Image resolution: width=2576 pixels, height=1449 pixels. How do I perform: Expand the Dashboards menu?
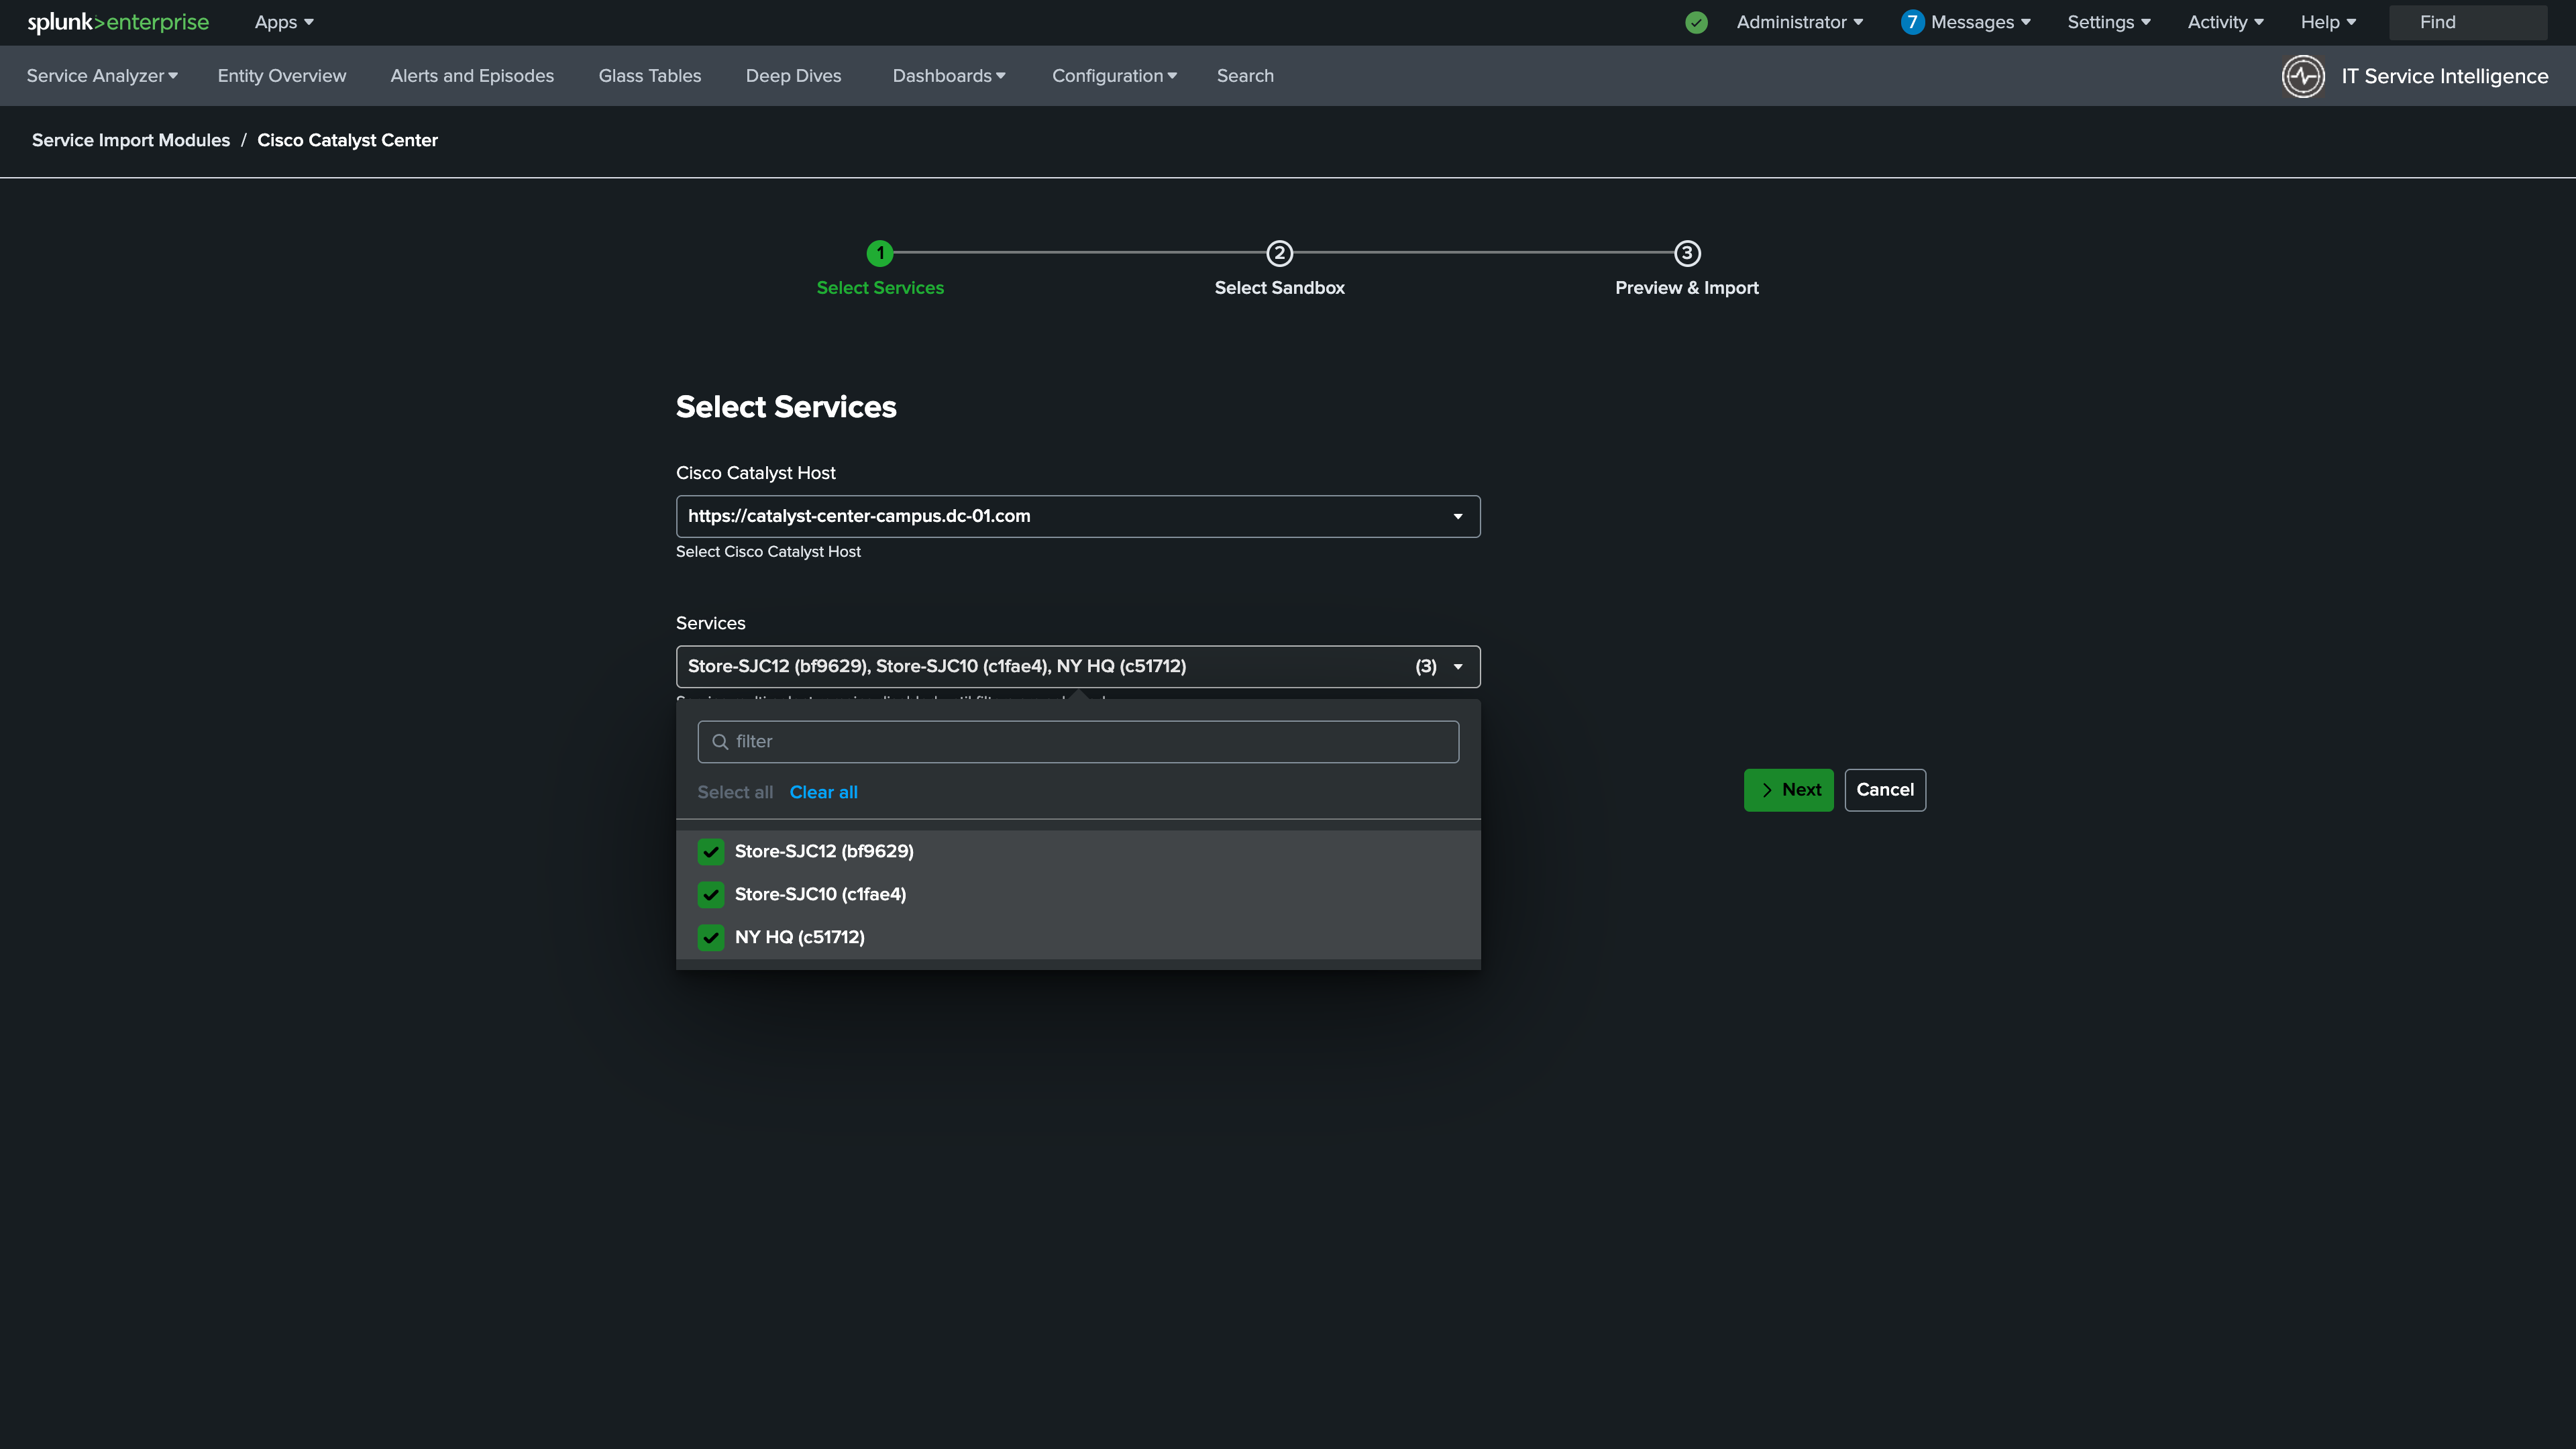click(x=949, y=76)
